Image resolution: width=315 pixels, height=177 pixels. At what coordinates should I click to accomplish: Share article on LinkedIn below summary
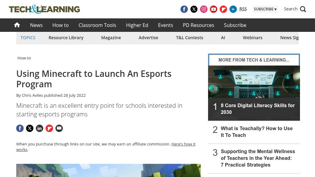coord(40,128)
